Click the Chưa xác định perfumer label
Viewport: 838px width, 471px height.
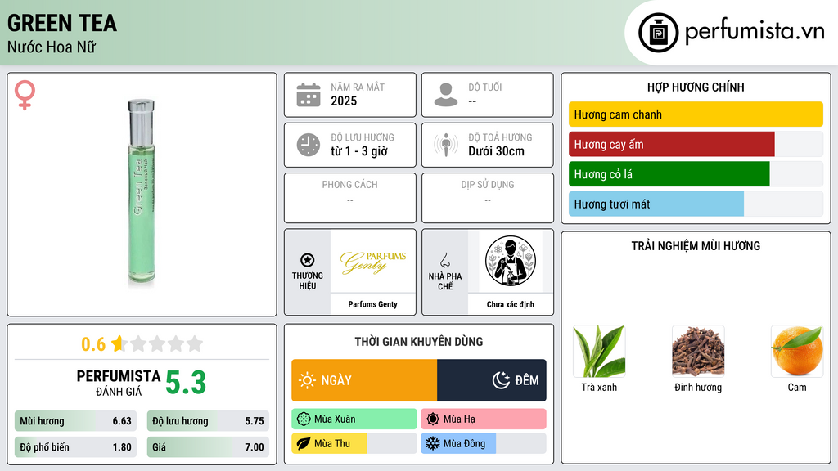(x=511, y=304)
